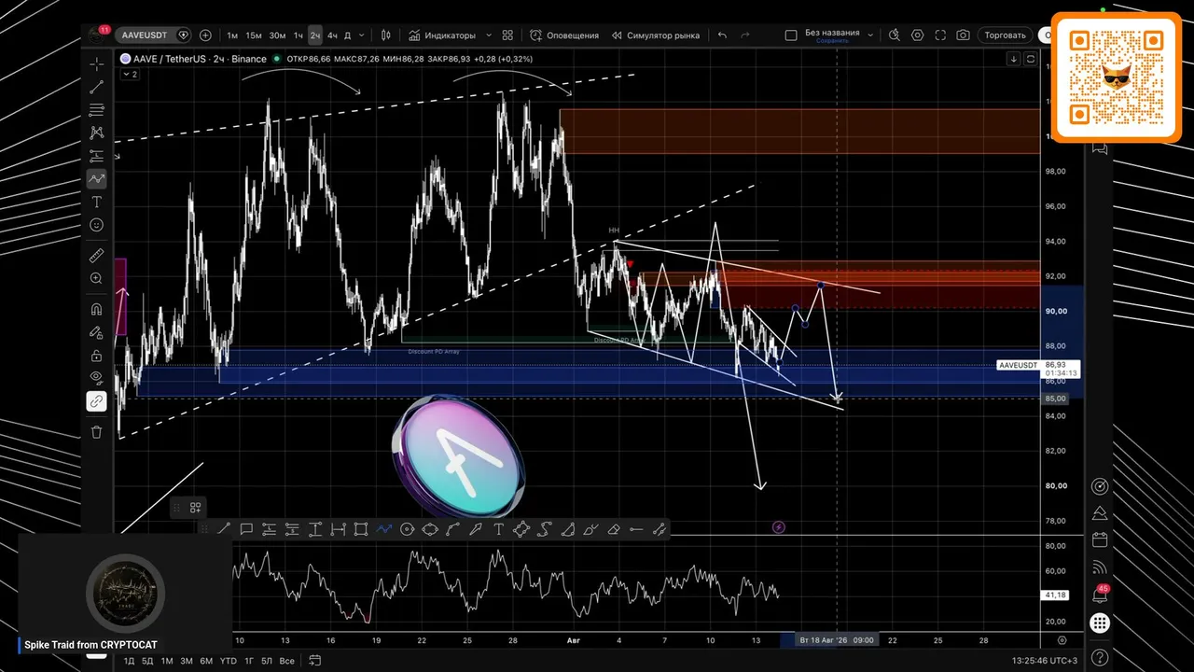This screenshot has width=1194, height=672.
Task: Open the chart patterns tool group
Action: pos(97,133)
